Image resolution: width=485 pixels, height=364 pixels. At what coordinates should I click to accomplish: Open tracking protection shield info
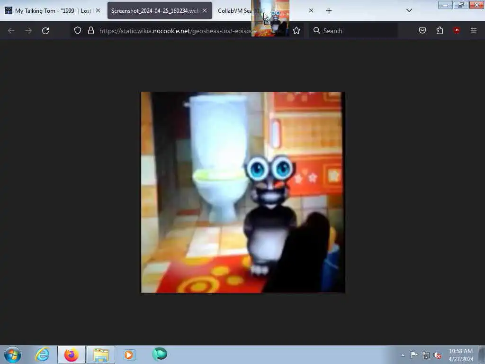point(78,30)
